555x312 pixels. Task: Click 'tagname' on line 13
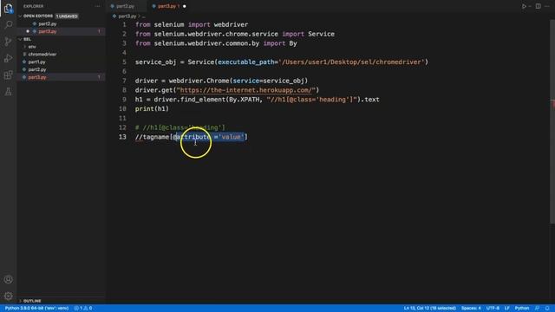[x=156, y=137]
